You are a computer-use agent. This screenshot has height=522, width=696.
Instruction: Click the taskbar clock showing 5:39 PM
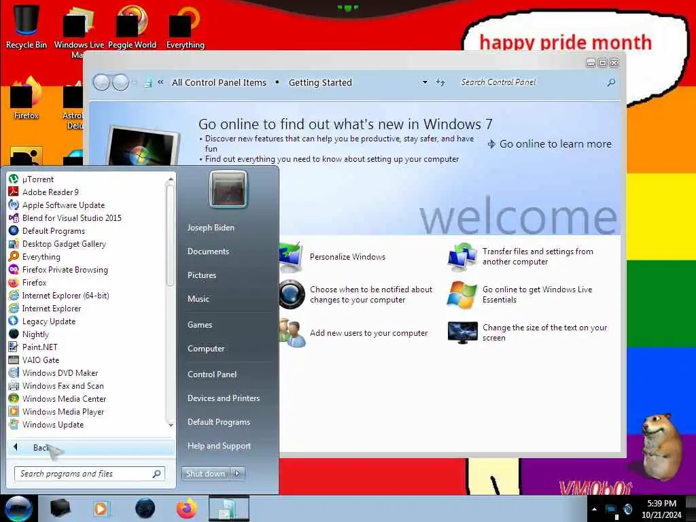(662, 509)
